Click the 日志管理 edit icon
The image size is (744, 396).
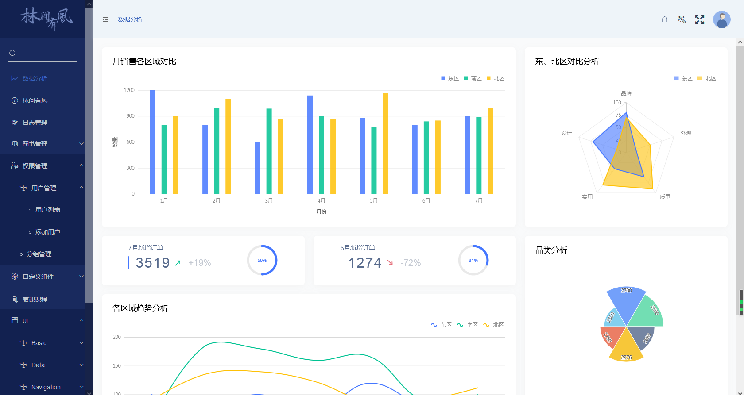click(x=15, y=123)
